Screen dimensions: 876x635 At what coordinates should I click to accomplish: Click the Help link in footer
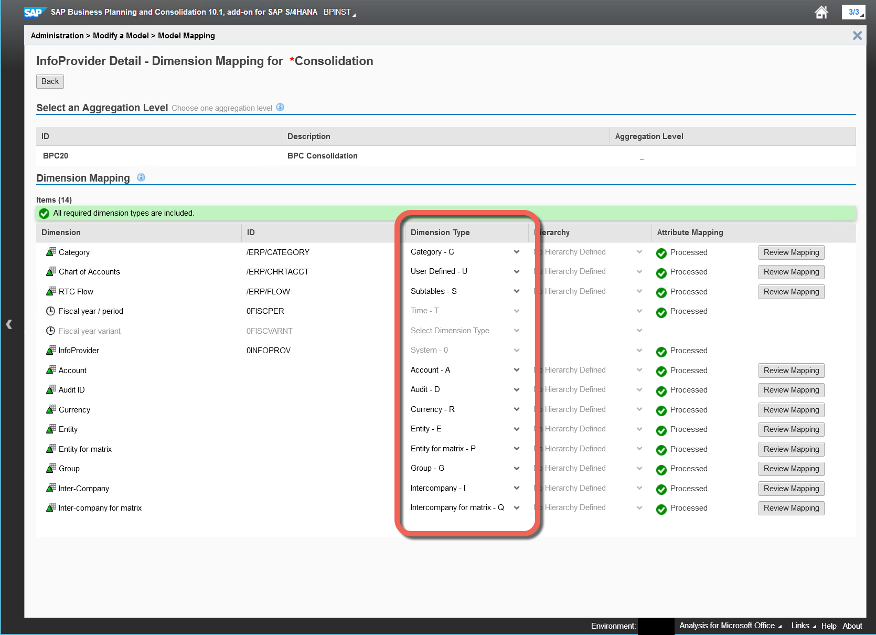pyautogui.click(x=828, y=626)
